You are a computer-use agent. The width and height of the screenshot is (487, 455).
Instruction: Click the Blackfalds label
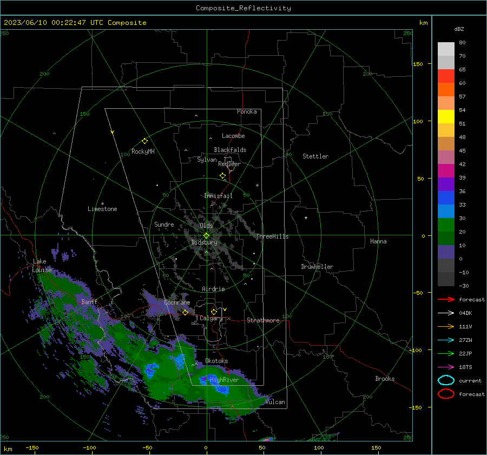coord(230,150)
